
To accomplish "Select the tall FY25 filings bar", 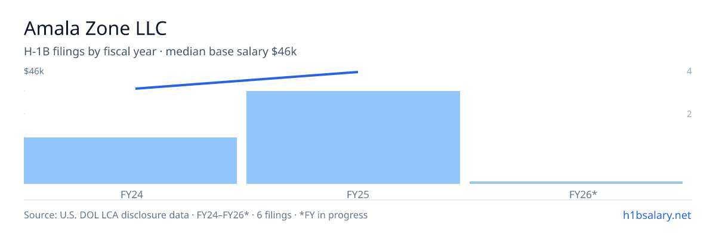I will click(353, 137).
